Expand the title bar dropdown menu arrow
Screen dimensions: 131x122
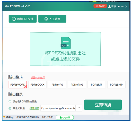point(119,6)
